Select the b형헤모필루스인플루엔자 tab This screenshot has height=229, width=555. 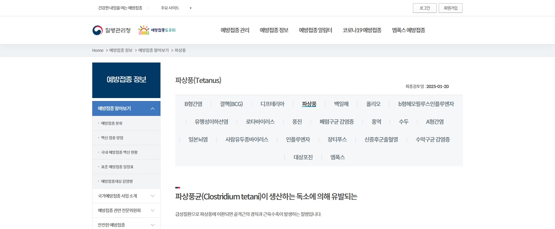click(426, 104)
